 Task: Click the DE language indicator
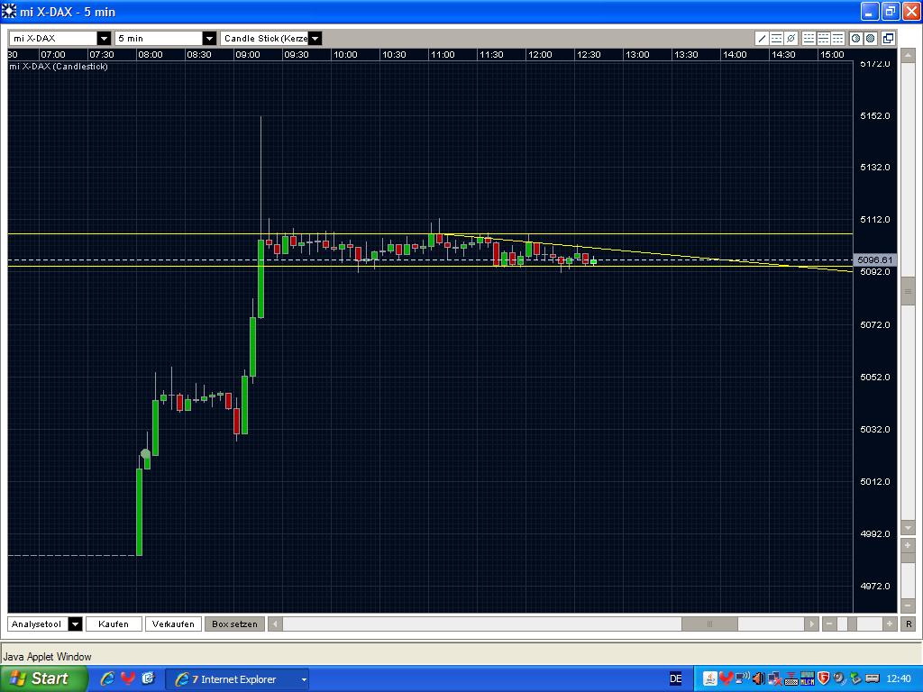[x=676, y=678]
